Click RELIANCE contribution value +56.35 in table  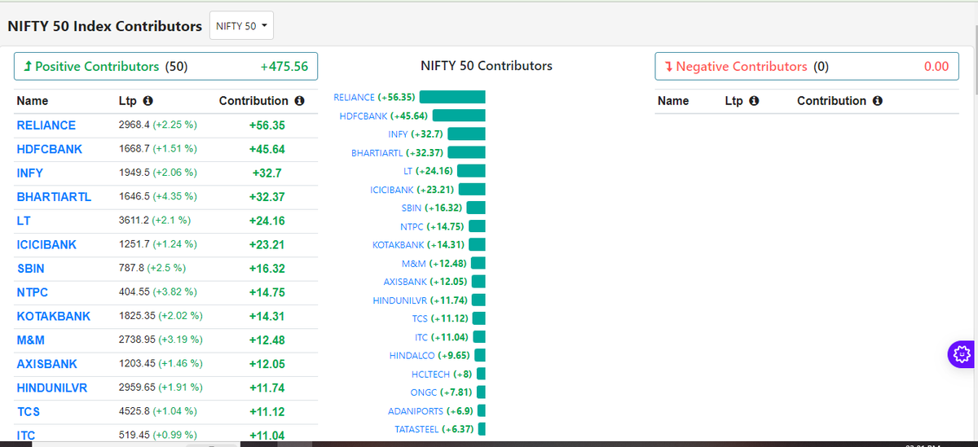click(x=267, y=125)
